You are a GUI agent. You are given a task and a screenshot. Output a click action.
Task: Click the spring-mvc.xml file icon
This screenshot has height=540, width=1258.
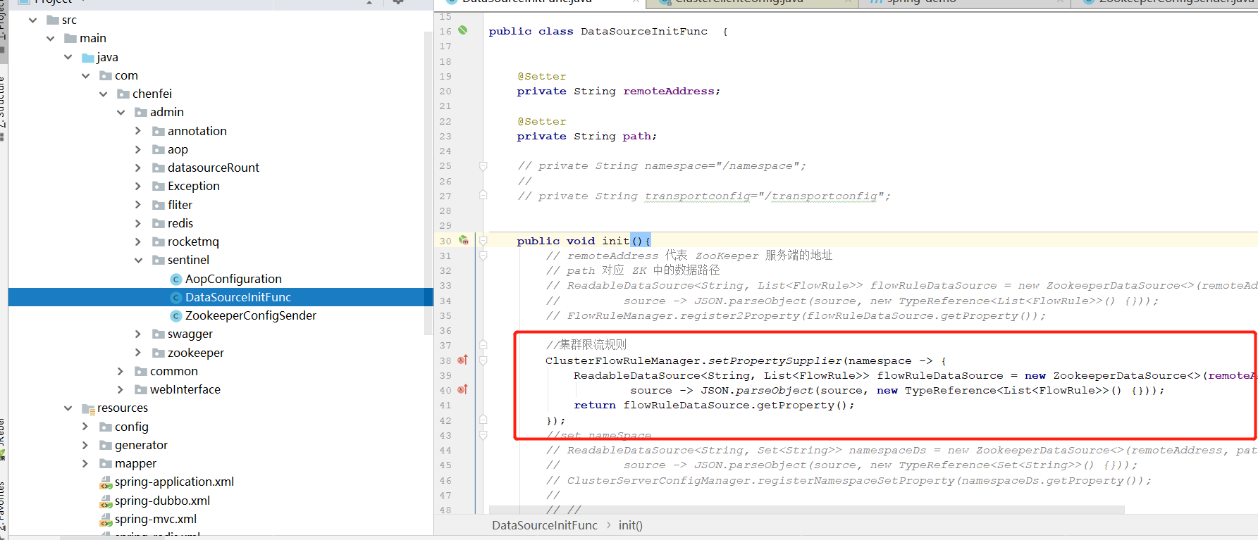click(x=106, y=520)
